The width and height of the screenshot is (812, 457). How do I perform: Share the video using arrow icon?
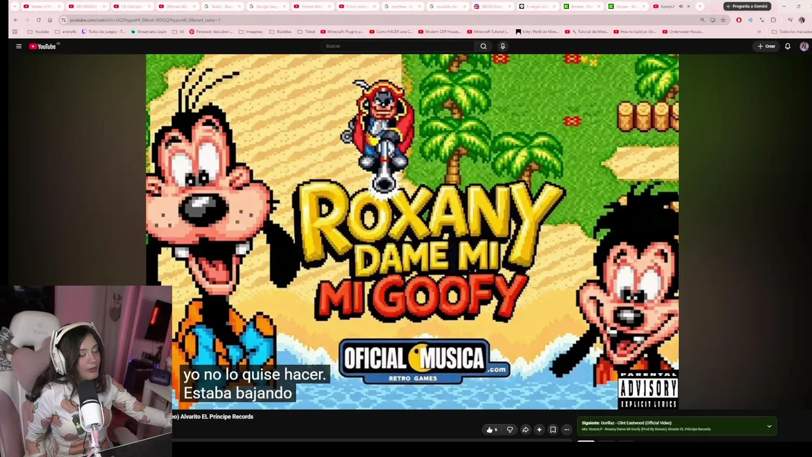tap(525, 430)
